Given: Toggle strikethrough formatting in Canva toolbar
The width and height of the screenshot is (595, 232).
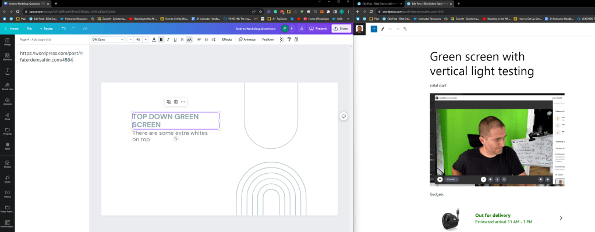Looking at the screenshot, I should coord(182,40).
